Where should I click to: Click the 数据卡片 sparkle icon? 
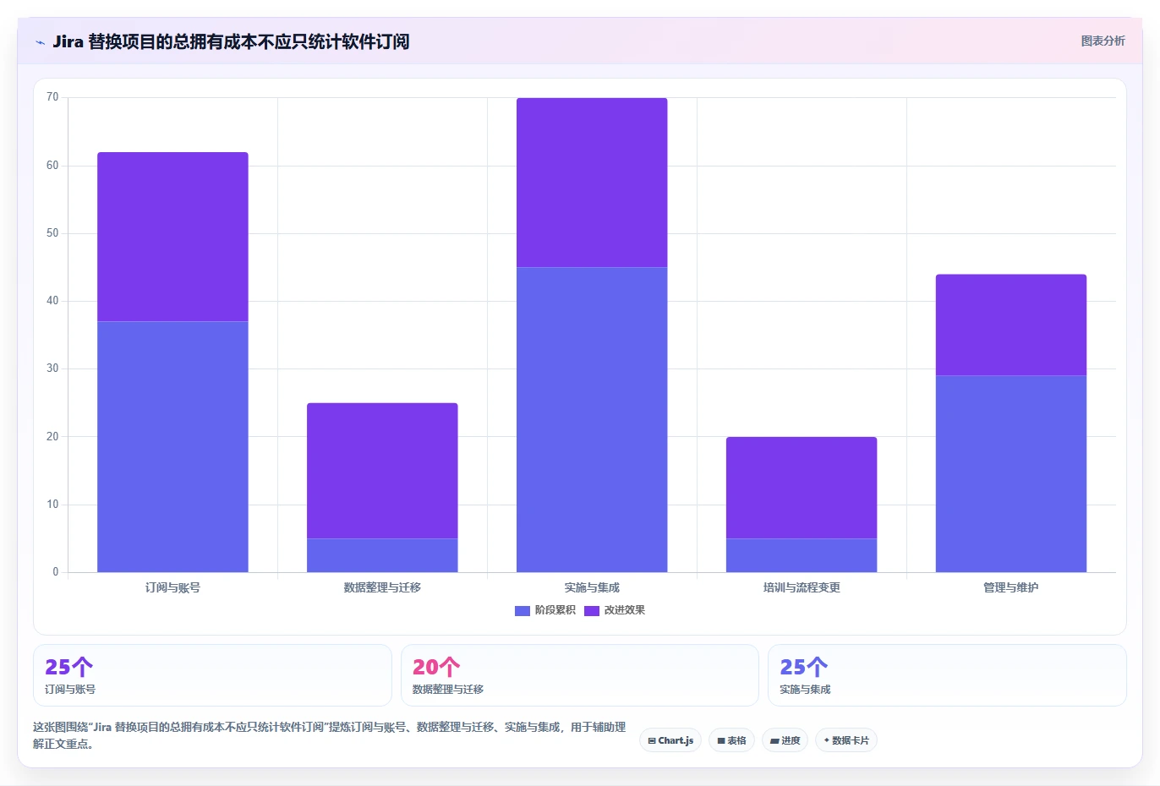827,740
